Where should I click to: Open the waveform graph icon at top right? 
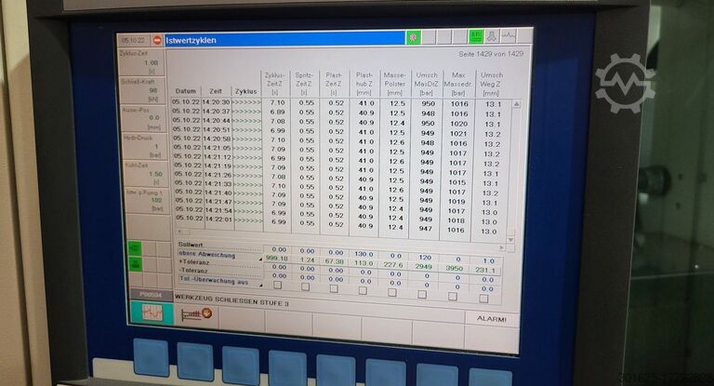click(509, 36)
